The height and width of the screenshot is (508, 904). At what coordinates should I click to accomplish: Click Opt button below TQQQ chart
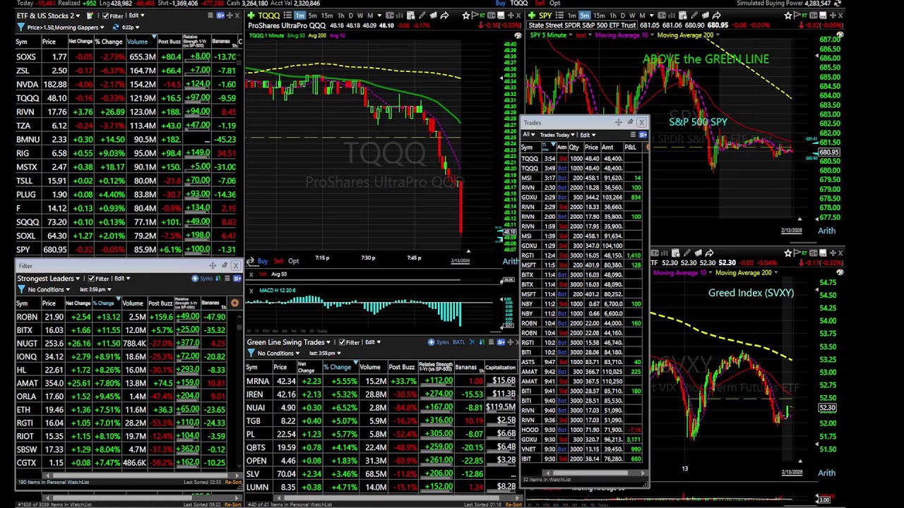point(294,261)
